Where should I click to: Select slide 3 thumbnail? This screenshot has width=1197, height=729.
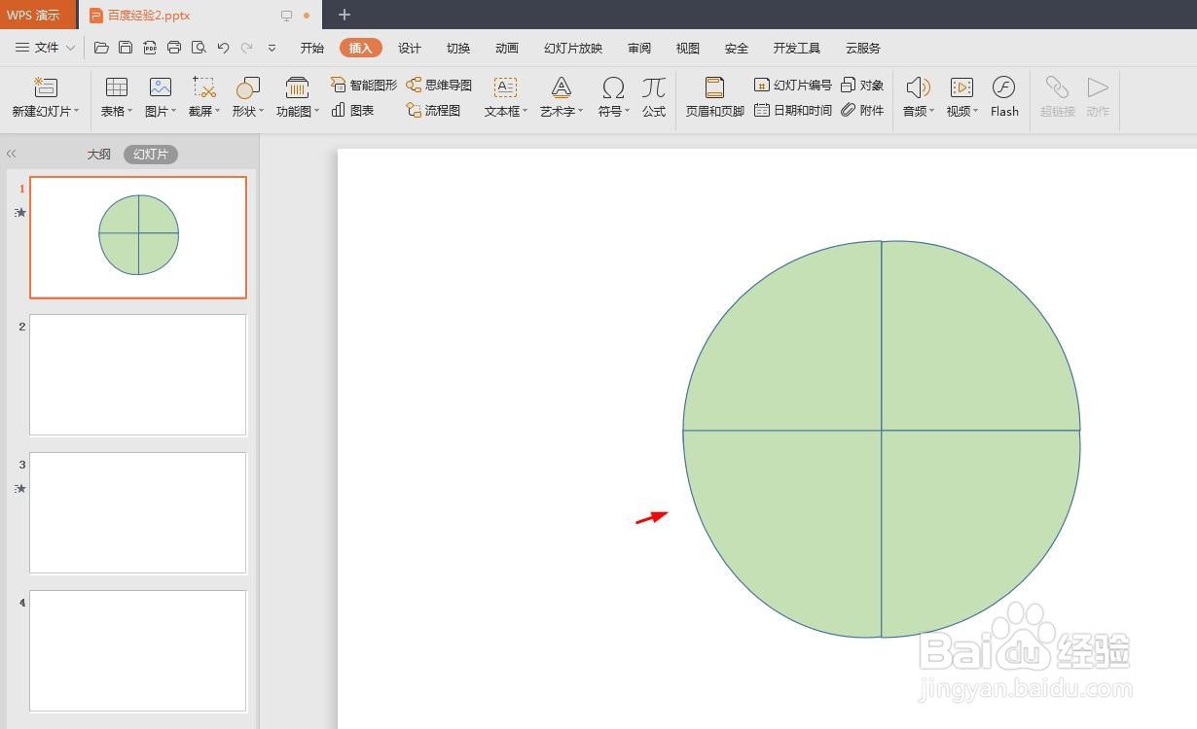138,512
